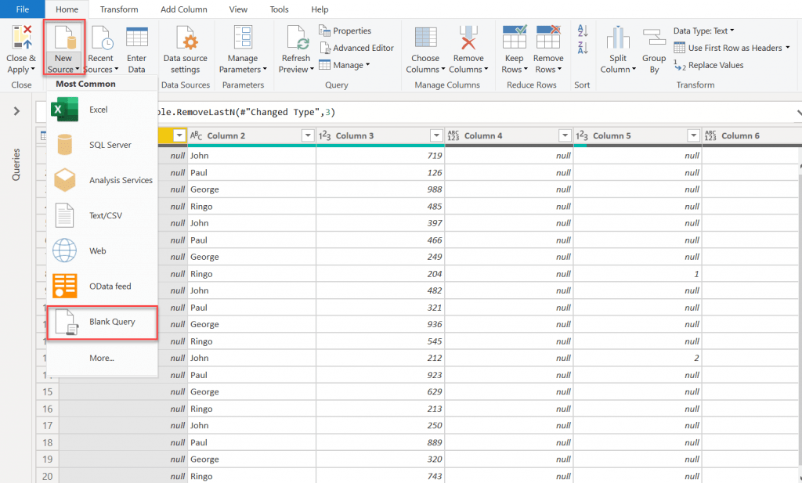
Task: Expand the formula bar chevron
Action: (798, 112)
